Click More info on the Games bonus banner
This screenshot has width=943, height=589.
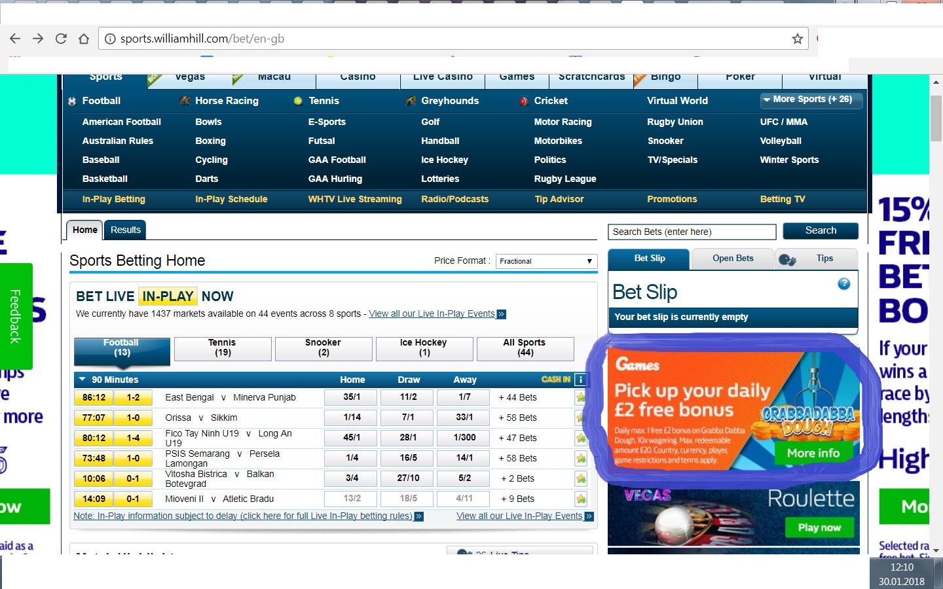coord(813,453)
